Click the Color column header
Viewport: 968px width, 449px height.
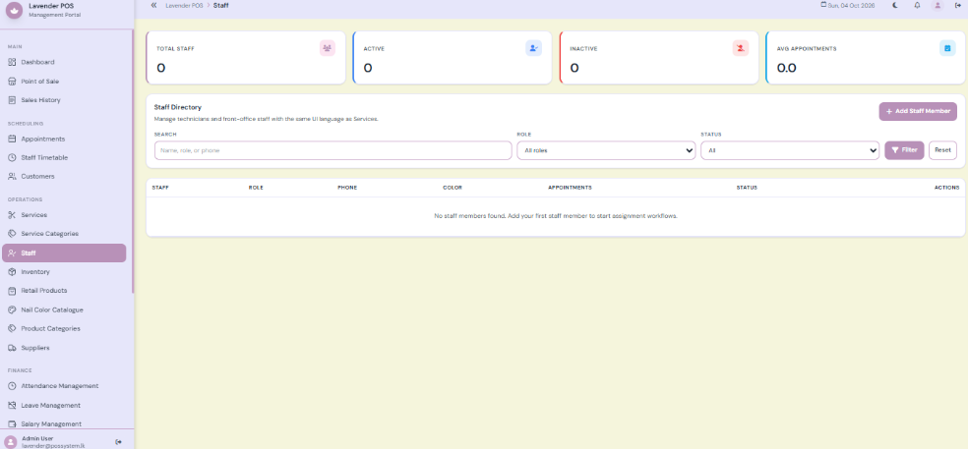[452, 188]
